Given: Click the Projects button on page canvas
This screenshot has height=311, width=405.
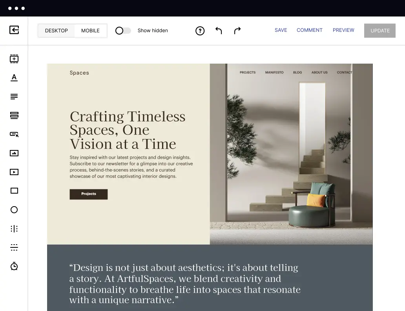Looking at the screenshot, I should pyautogui.click(x=89, y=194).
